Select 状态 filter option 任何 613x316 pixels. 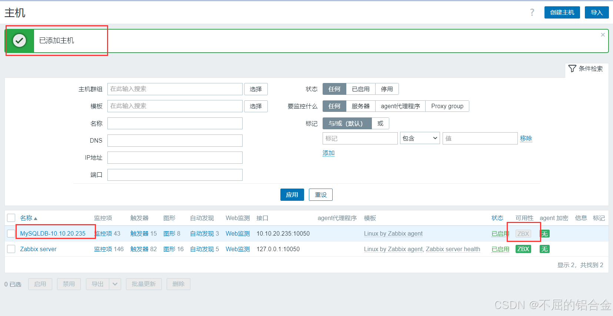tap(334, 89)
